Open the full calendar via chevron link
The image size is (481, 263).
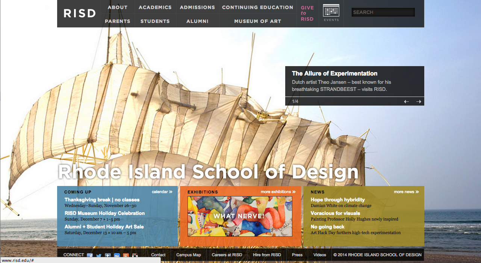(162, 192)
